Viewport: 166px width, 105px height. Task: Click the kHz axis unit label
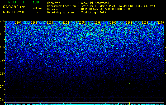tap(2, 21)
